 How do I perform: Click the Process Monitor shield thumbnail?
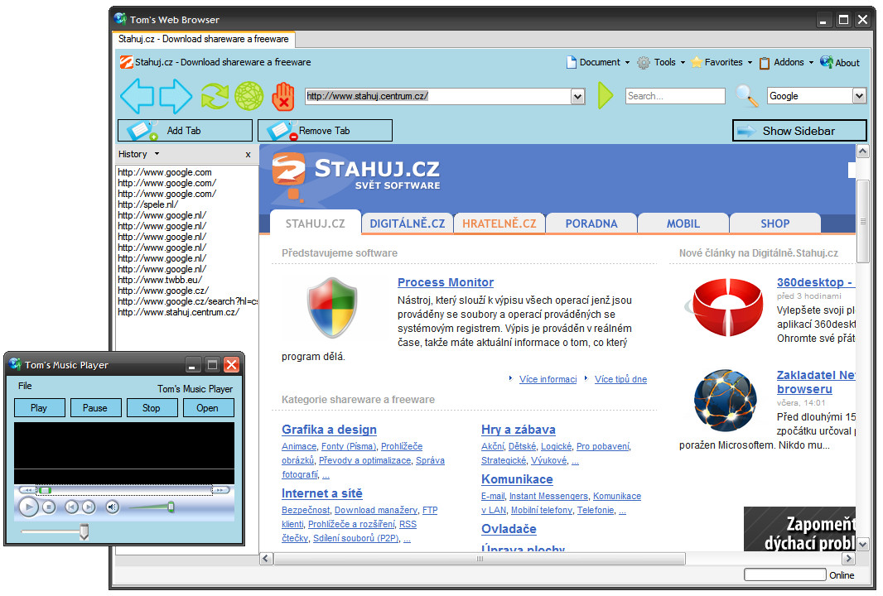[x=332, y=307]
